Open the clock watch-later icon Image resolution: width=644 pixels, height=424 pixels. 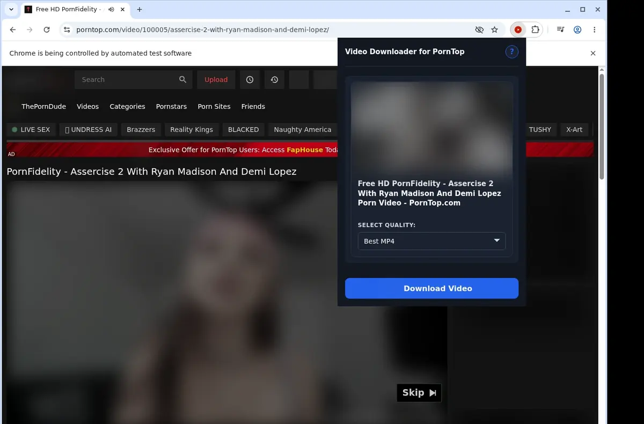point(250,79)
